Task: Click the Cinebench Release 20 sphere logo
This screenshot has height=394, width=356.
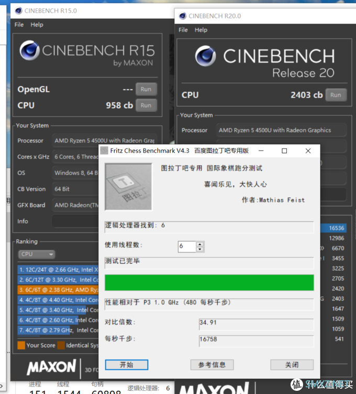Action: pyautogui.click(x=205, y=56)
